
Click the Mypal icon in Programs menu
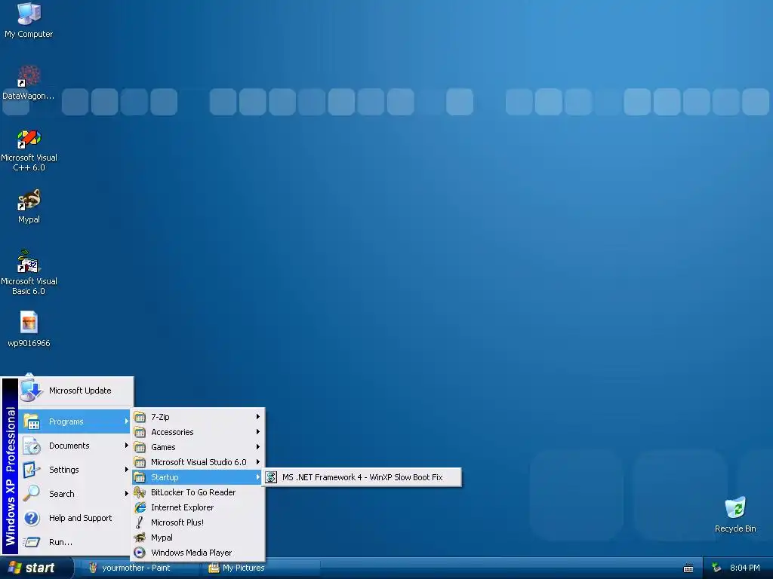[140, 538]
